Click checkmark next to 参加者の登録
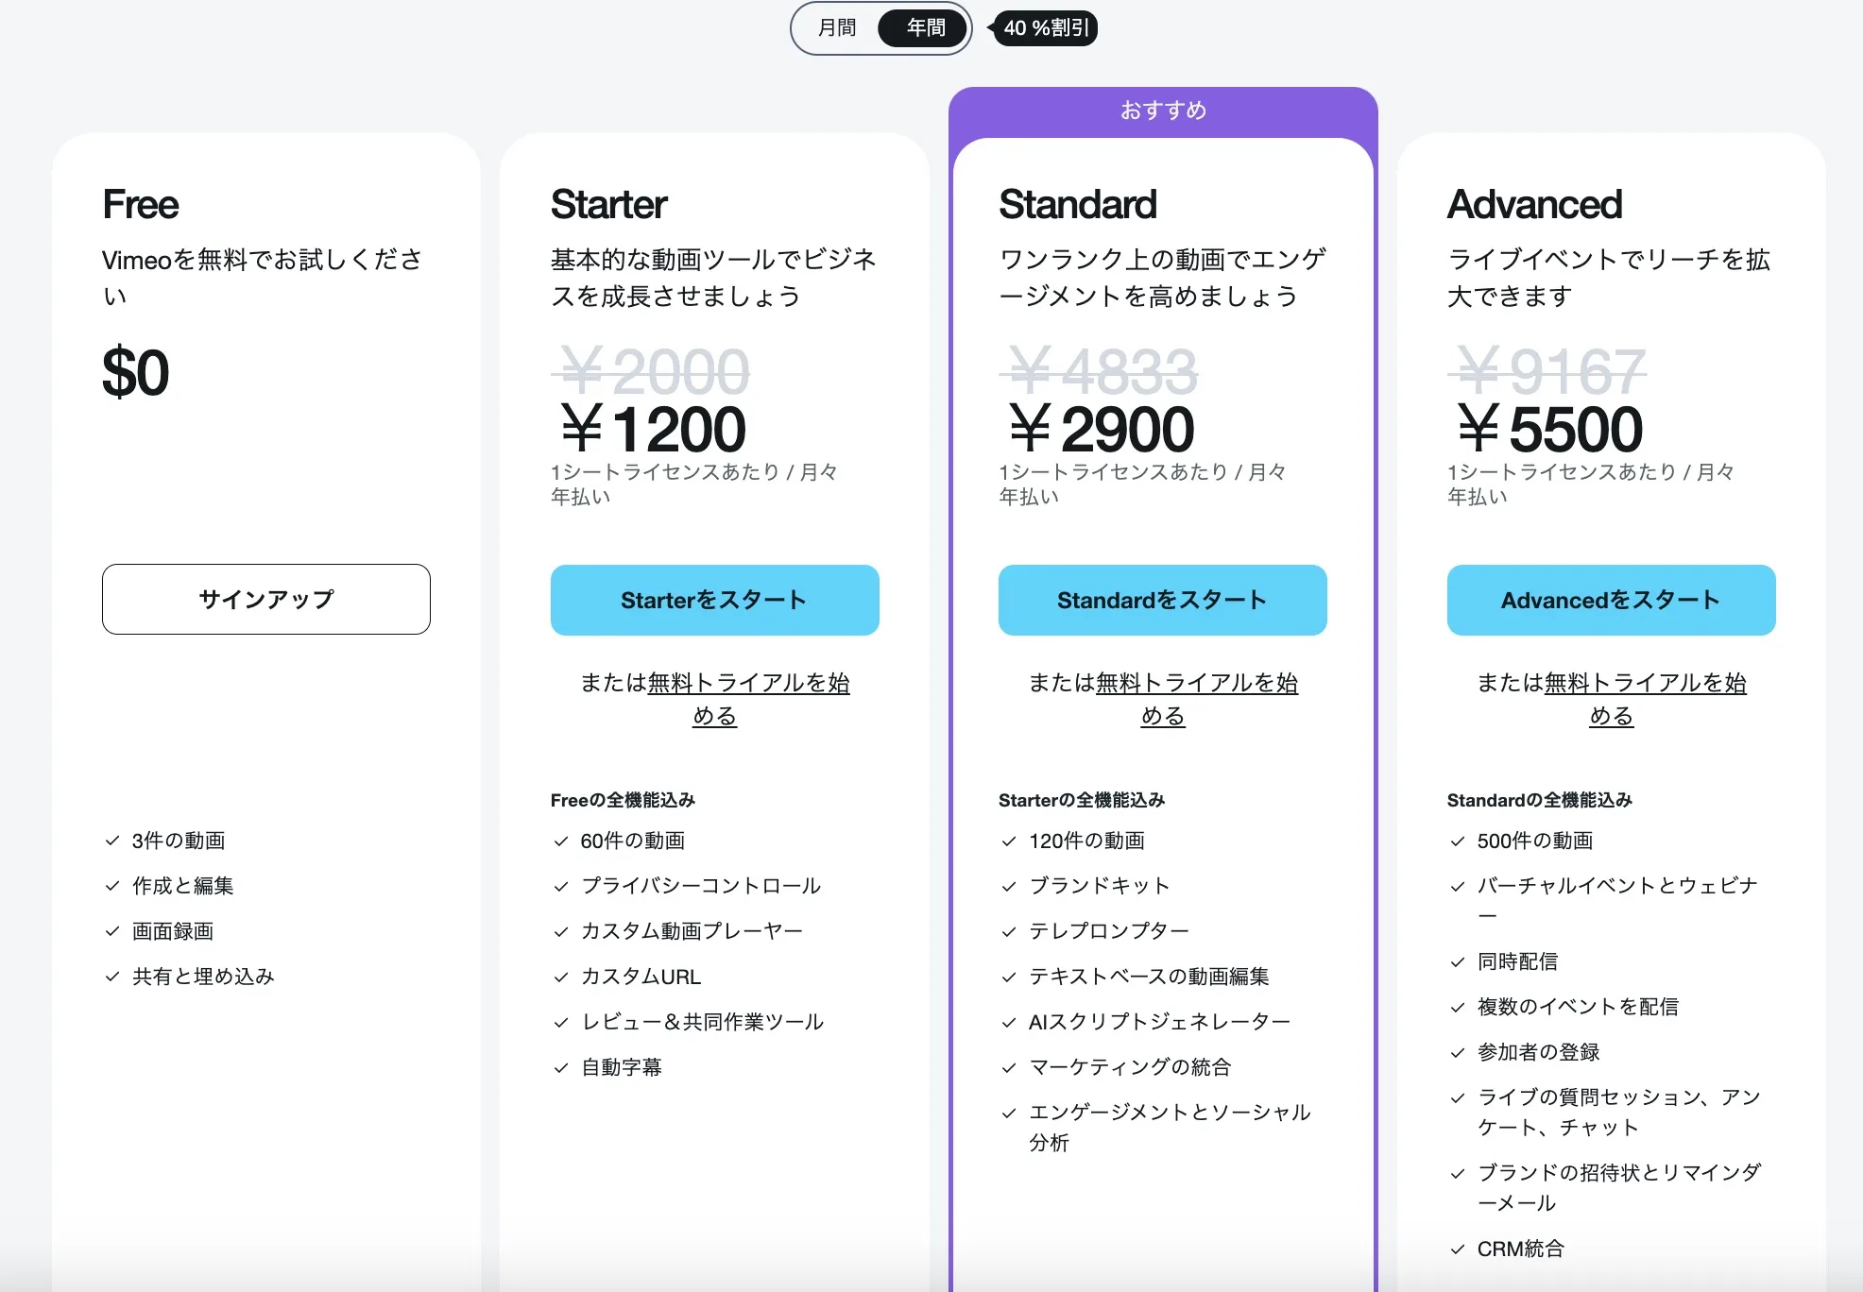This screenshot has width=1863, height=1292. tap(1458, 1052)
